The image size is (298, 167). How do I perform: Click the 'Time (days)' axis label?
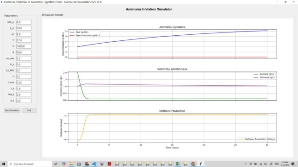(x=172, y=148)
